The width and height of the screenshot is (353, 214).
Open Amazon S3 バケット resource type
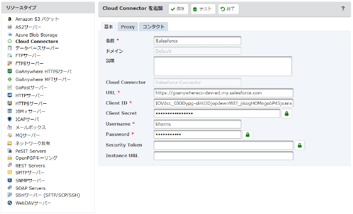click(37, 19)
